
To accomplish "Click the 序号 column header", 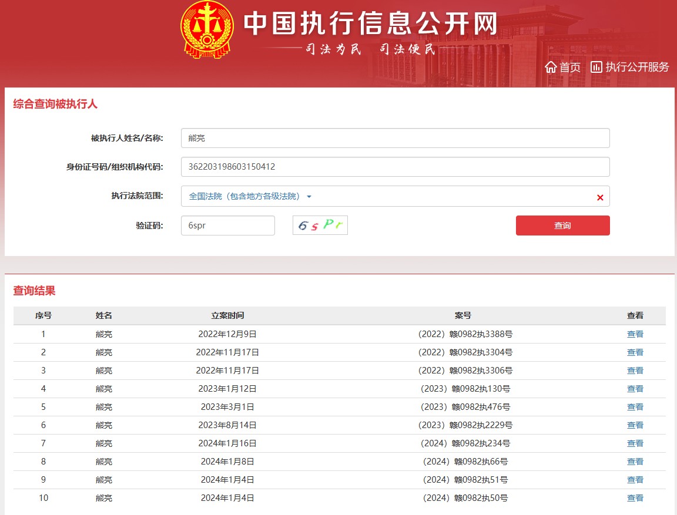I will (43, 315).
